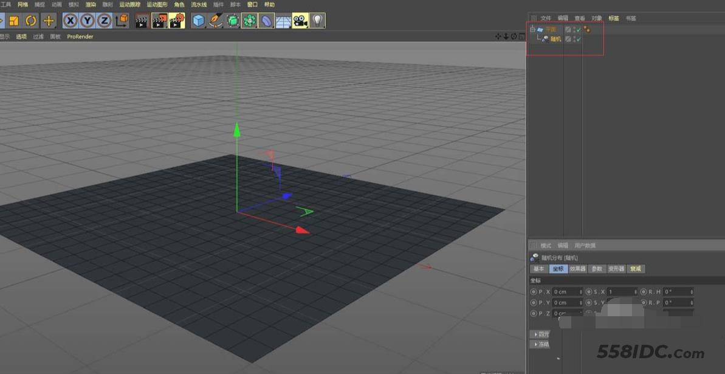This screenshot has height=374, width=725.
Task: Select the Rotate tool in the top toolbar
Action: click(x=31, y=20)
